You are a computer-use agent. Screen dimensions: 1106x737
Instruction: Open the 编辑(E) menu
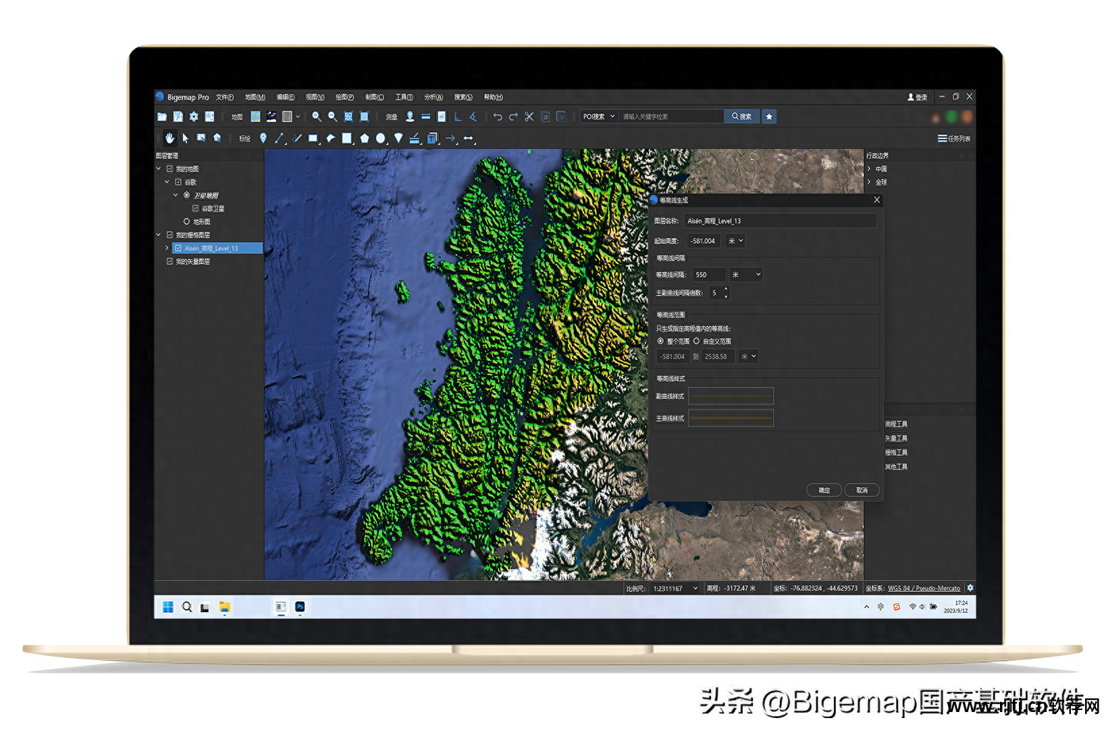(x=286, y=97)
